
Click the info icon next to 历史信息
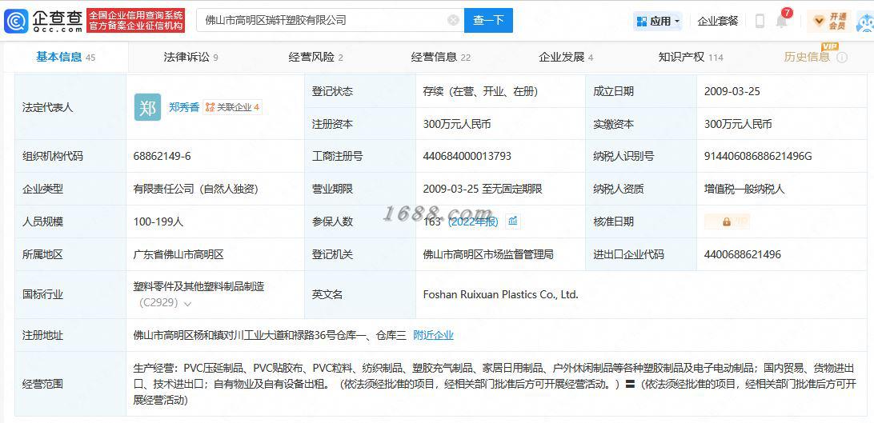(x=842, y=58)
